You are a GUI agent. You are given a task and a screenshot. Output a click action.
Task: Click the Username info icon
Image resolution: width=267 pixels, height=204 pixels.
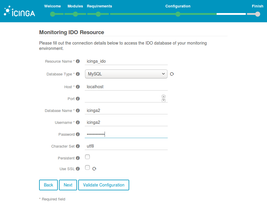[x=78, y=122]
